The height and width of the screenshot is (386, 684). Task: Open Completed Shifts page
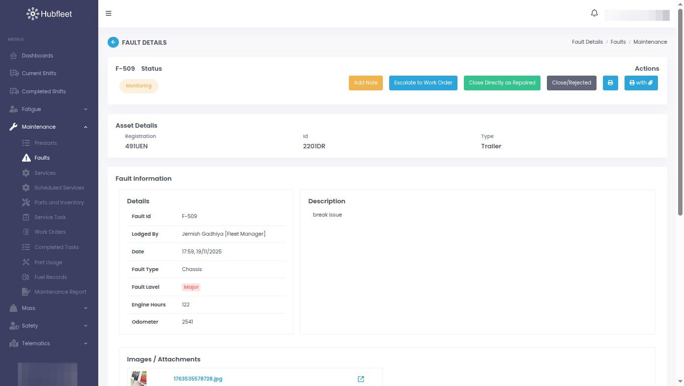tap(44, 91)
